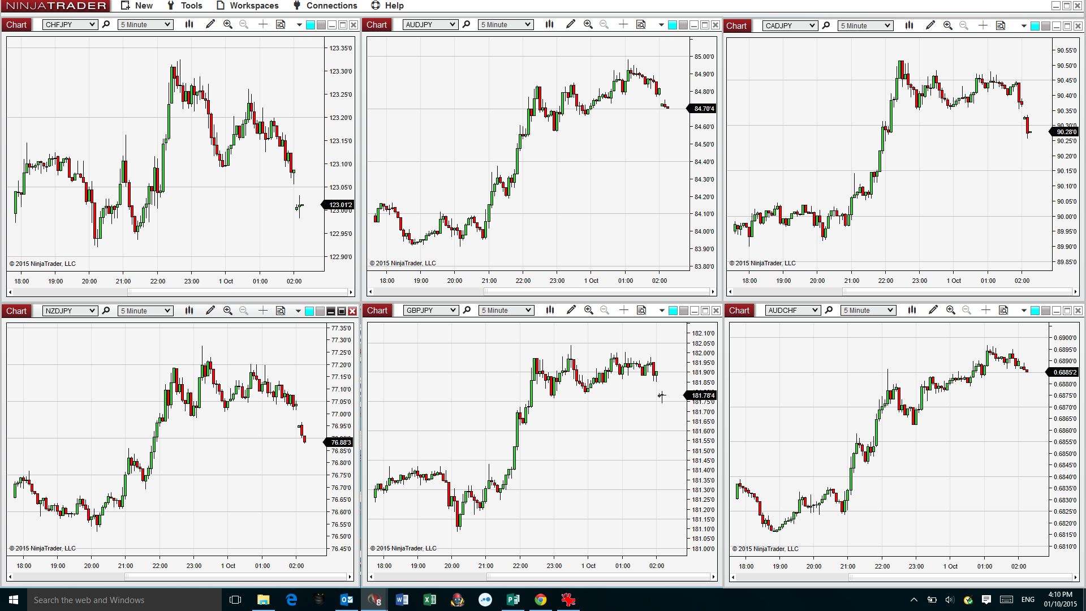Screen dimensions: 1086x611
Task: Toggle gray link button on AUDJPY chart
Action: point(683,25)
